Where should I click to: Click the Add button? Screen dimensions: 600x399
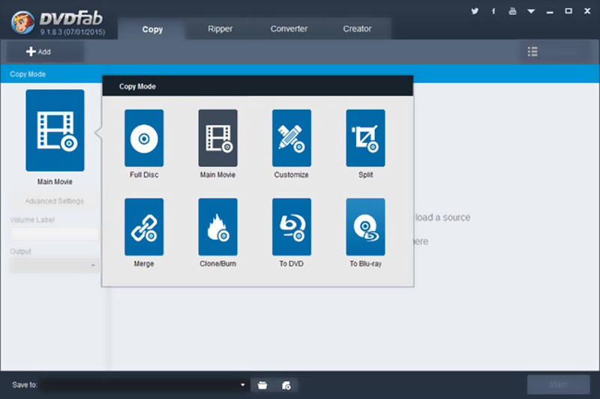tap(39, 52)
